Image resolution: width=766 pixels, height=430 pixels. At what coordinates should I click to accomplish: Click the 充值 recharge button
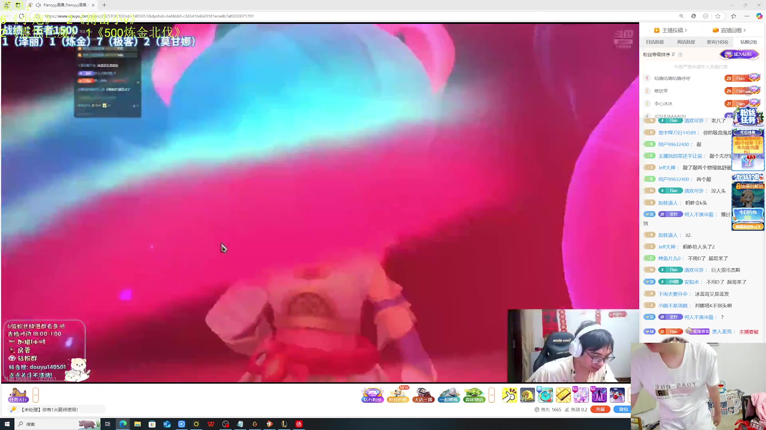tap(600, 409)
